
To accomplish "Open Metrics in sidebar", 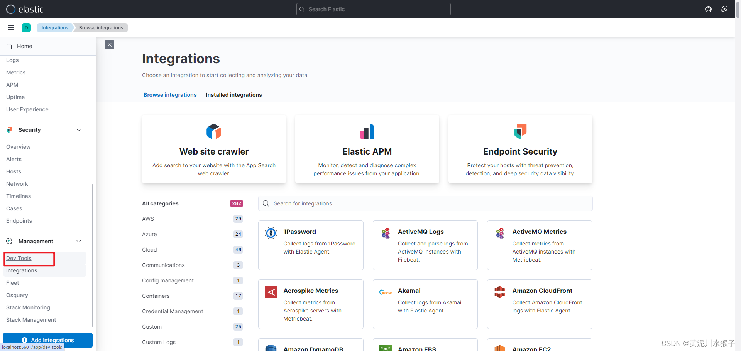I will pyautogui.click(x=16, y=72).
